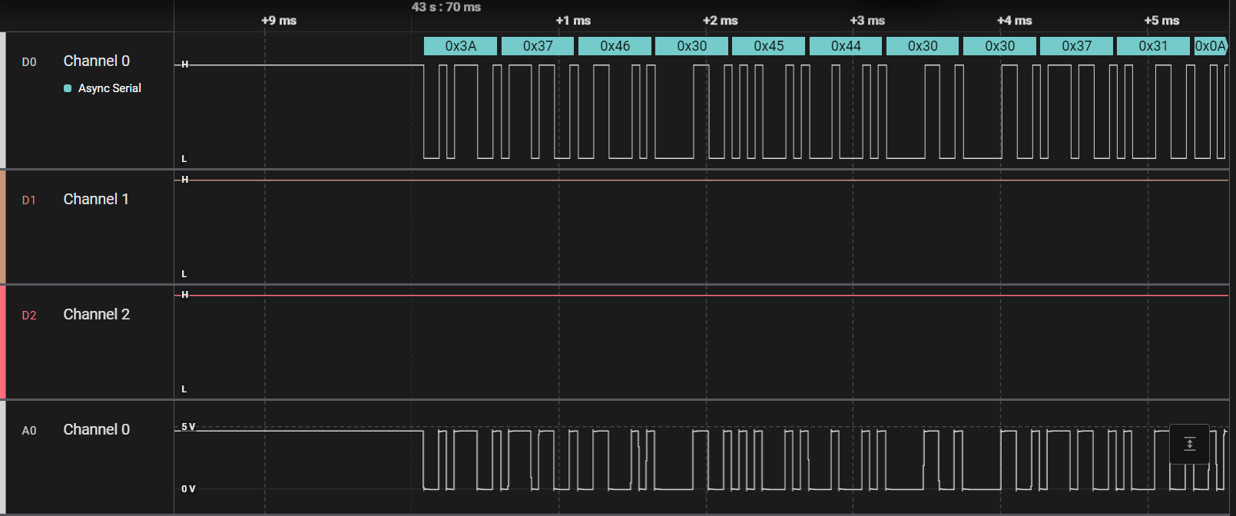Select the Channel 2 name label
This screenshot has width=1236, height=516.
click(x=96, y=314)
